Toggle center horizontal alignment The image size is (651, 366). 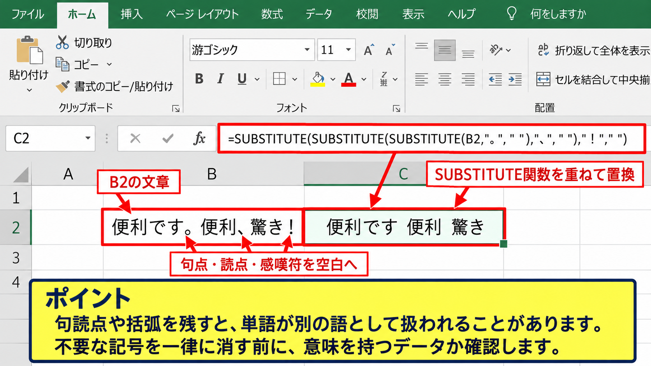pyautogui.click(x=445, y=79)
